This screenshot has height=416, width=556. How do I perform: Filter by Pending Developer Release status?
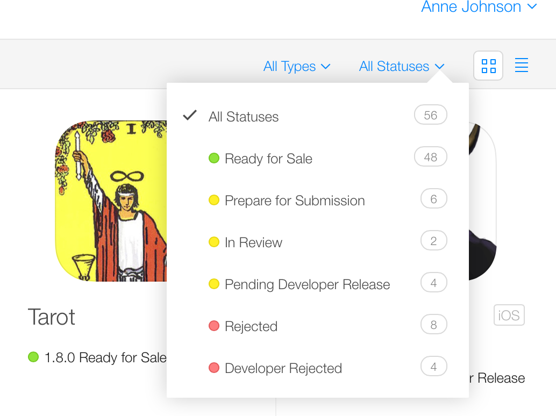tap(307, 284)
